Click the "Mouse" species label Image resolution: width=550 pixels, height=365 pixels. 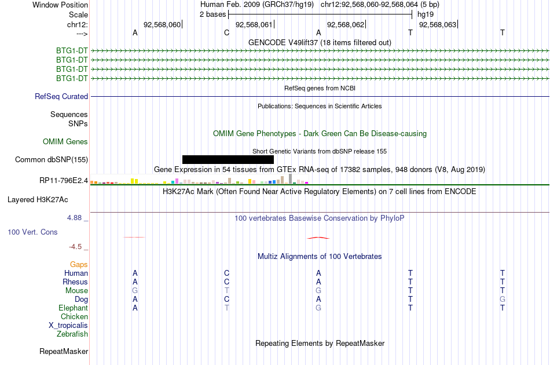pyautogui.click(x=76, y=291)
